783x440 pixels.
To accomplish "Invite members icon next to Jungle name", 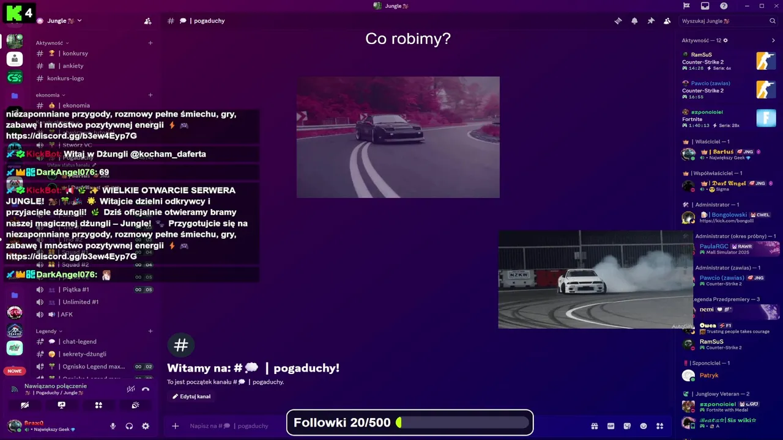I will pyautogui.click(x=147, y=21).
